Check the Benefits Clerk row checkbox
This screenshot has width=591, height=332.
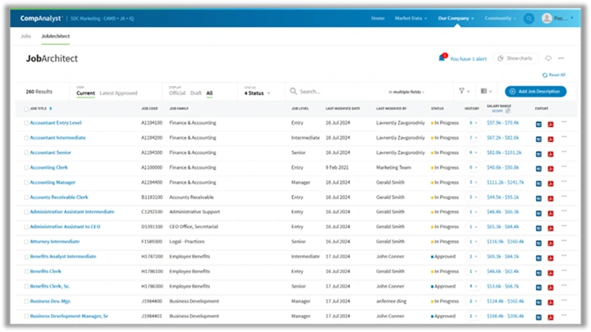coord(26,272)
